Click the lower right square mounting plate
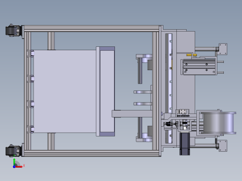 click(x=223, y=146)
